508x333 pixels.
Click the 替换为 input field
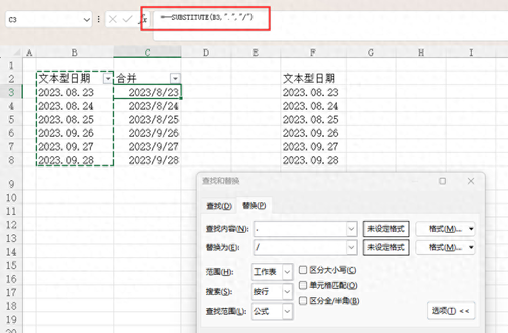pos(300,247)
